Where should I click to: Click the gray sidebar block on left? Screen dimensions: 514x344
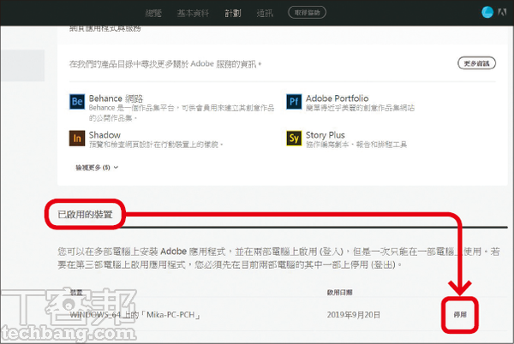22,65
